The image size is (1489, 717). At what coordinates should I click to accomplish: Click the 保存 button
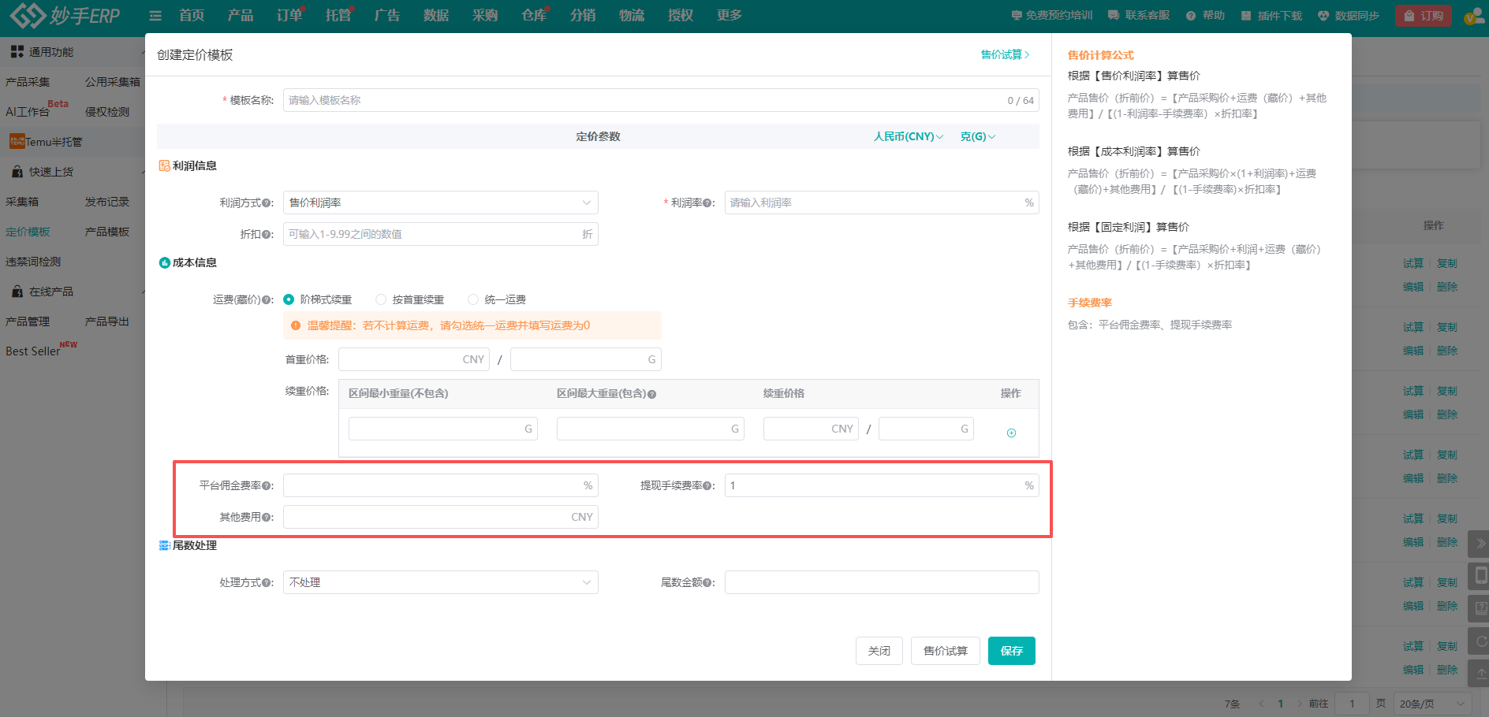pos(1011,651)
